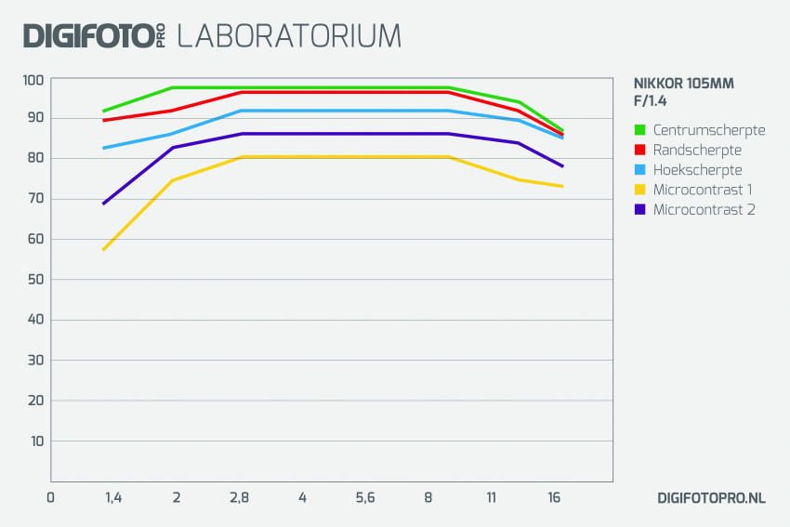Click the blue Hoekscherpte legend swatch
The image size is (790, 527).
click(639, 170)
